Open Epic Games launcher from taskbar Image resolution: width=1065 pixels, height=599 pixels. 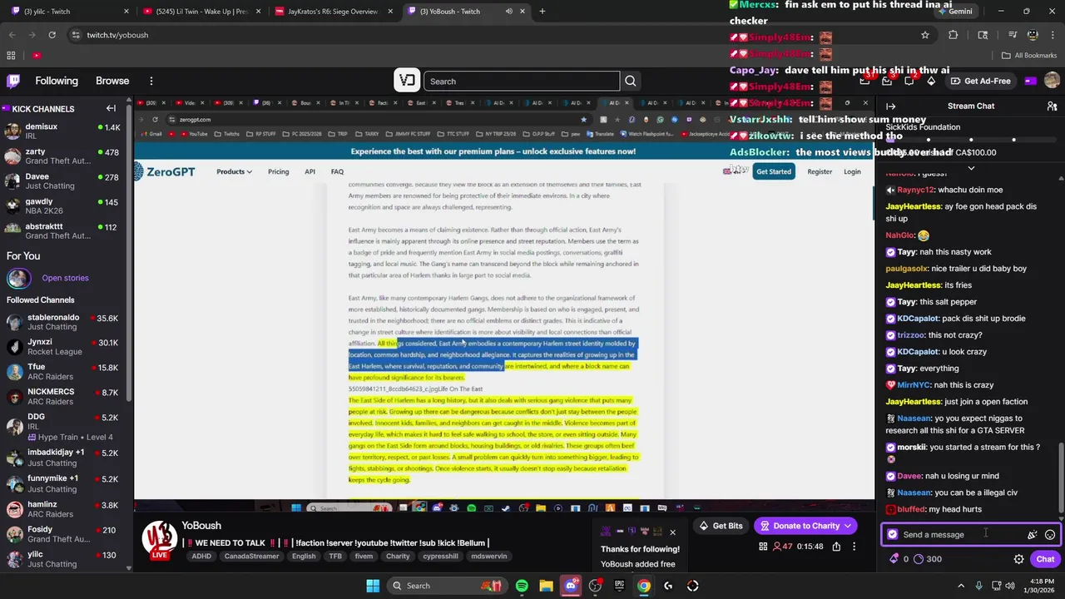pos(619,586)
